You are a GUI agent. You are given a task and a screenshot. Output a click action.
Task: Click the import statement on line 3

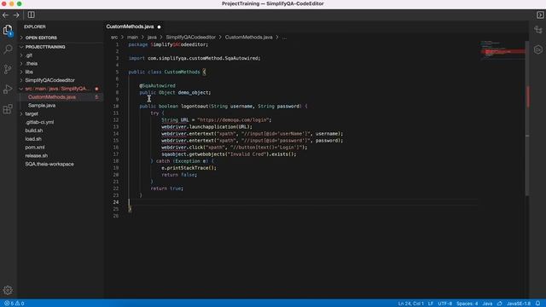[195, 58]
